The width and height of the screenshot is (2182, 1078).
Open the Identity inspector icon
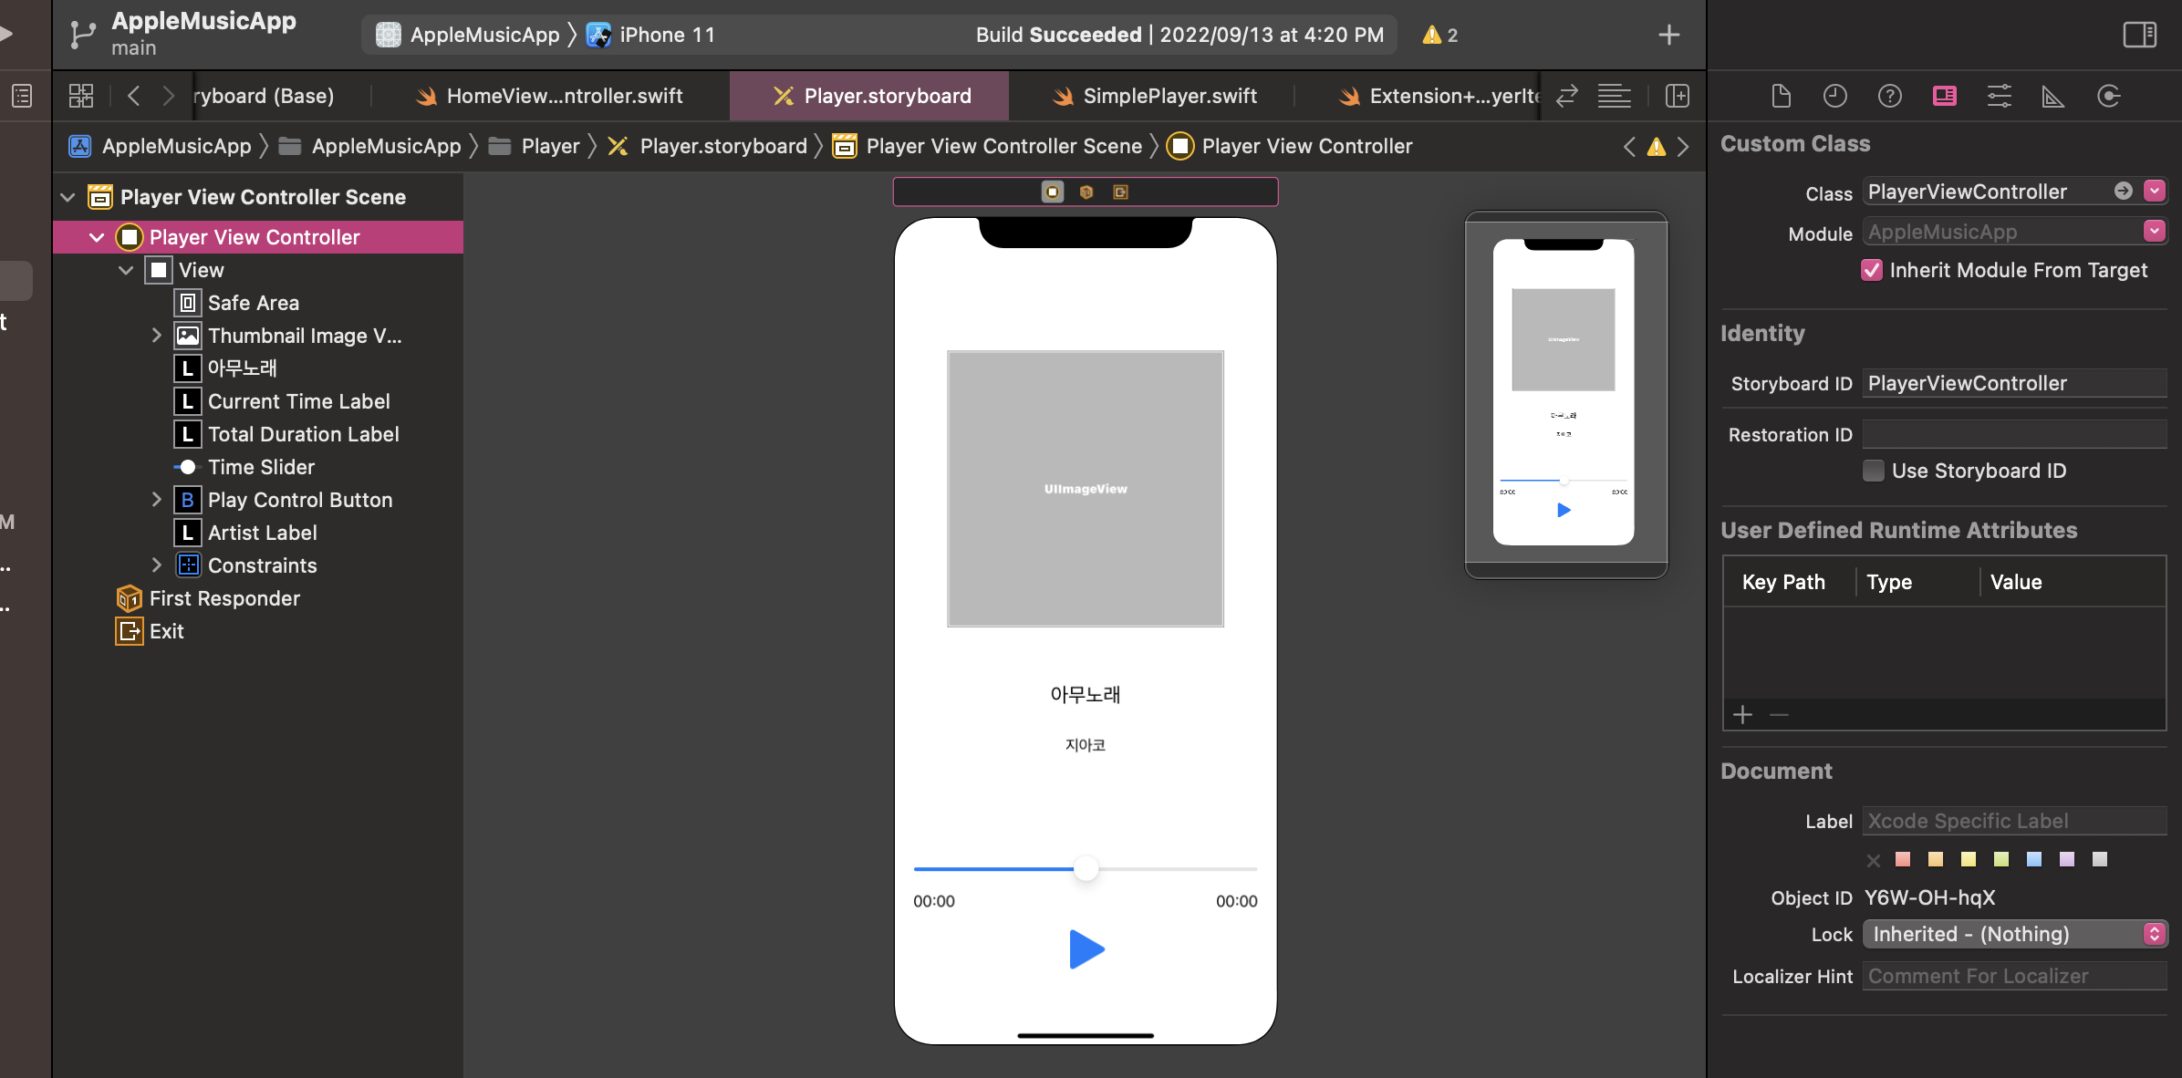[x=1944, y=96]
